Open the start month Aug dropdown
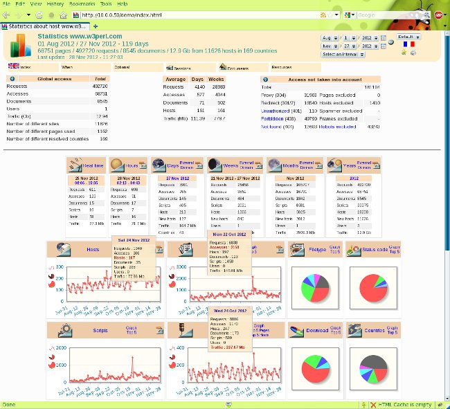The image size is (450, 409). point(328,37)
